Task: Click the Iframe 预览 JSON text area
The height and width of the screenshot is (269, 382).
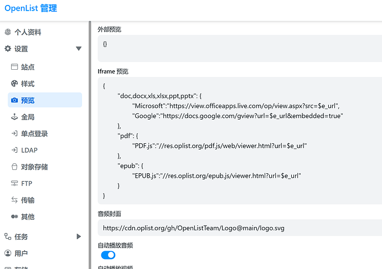Action: [240, 141]
